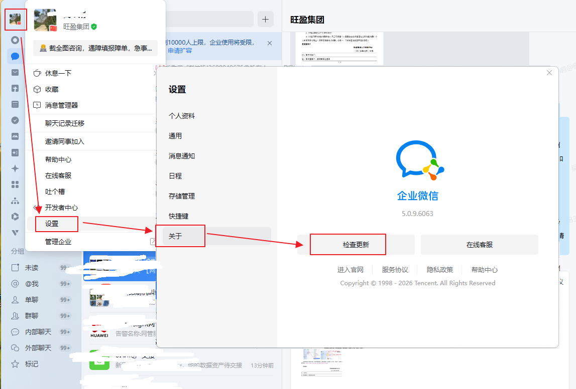Open the HUAWEI alert chat conversation
Image resolution: width=576 pixels, height=389 pixels.
[x=120, y=328]
